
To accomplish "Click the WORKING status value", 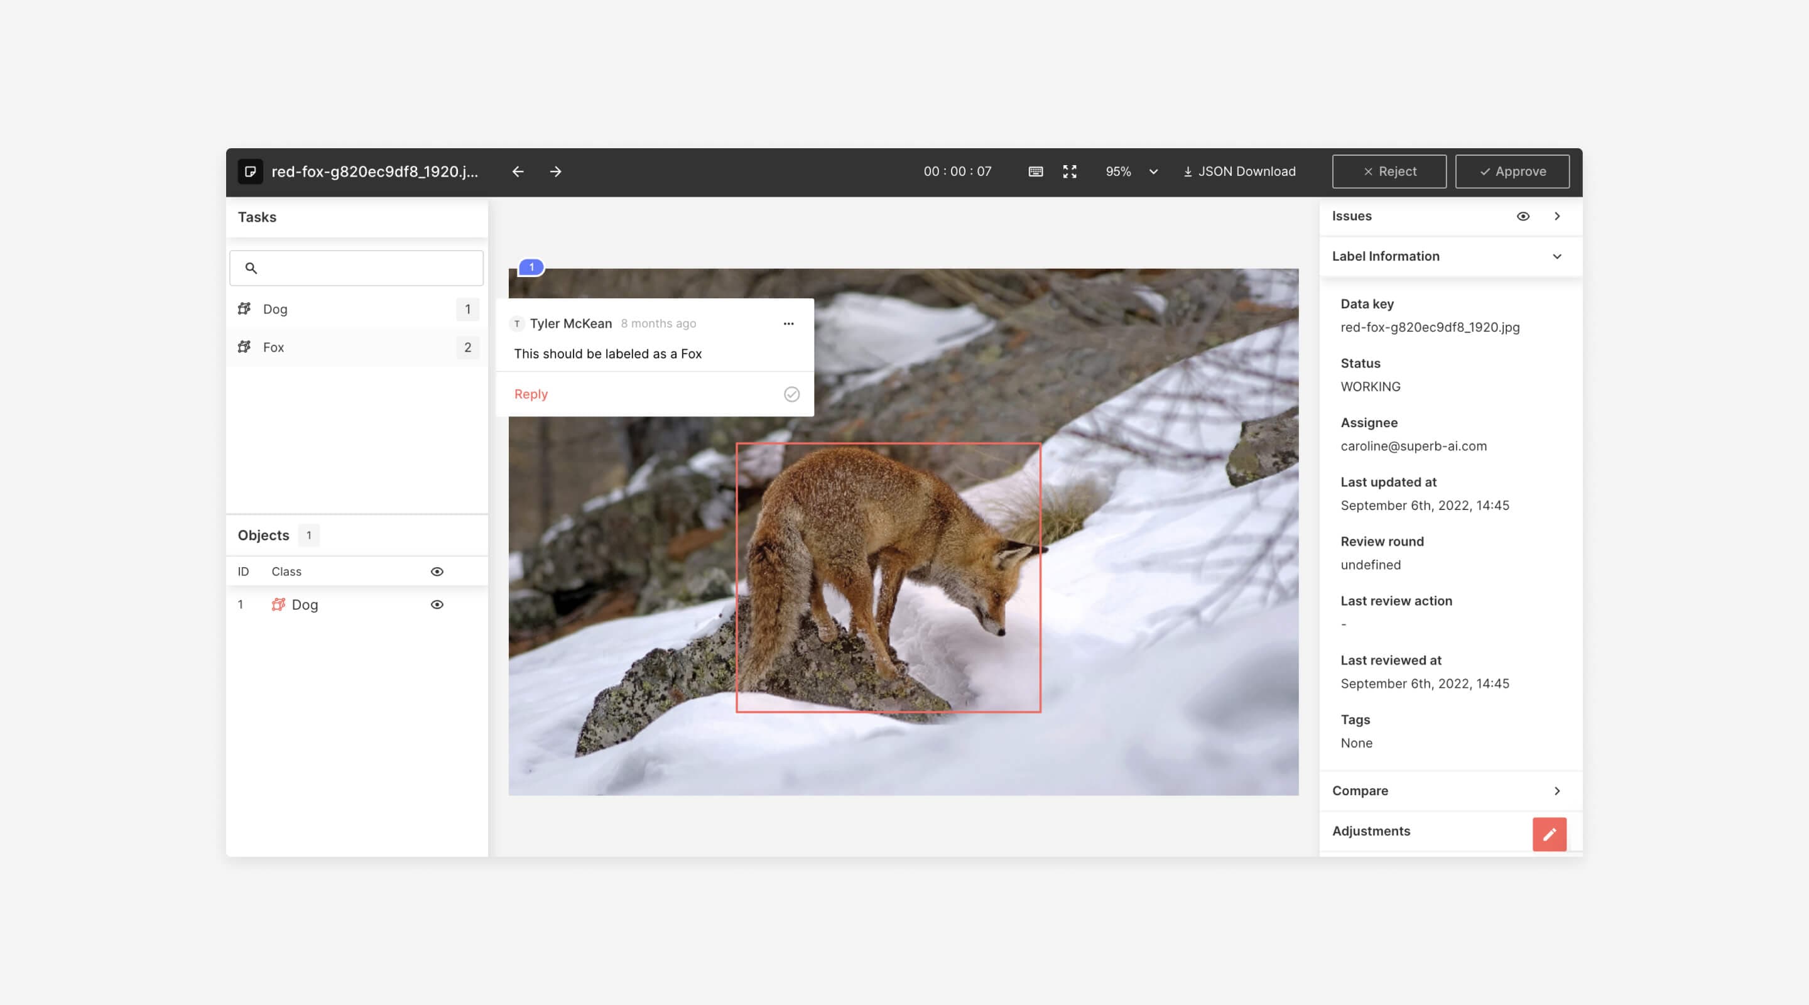I will (1370, 386).
